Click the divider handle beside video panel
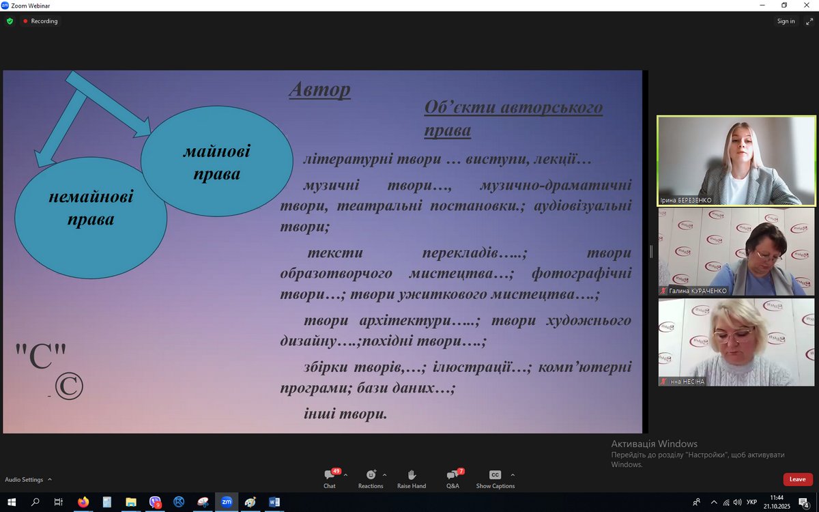Image resolution: width=819 pixels, height=512 pixels. click(650, 252)
